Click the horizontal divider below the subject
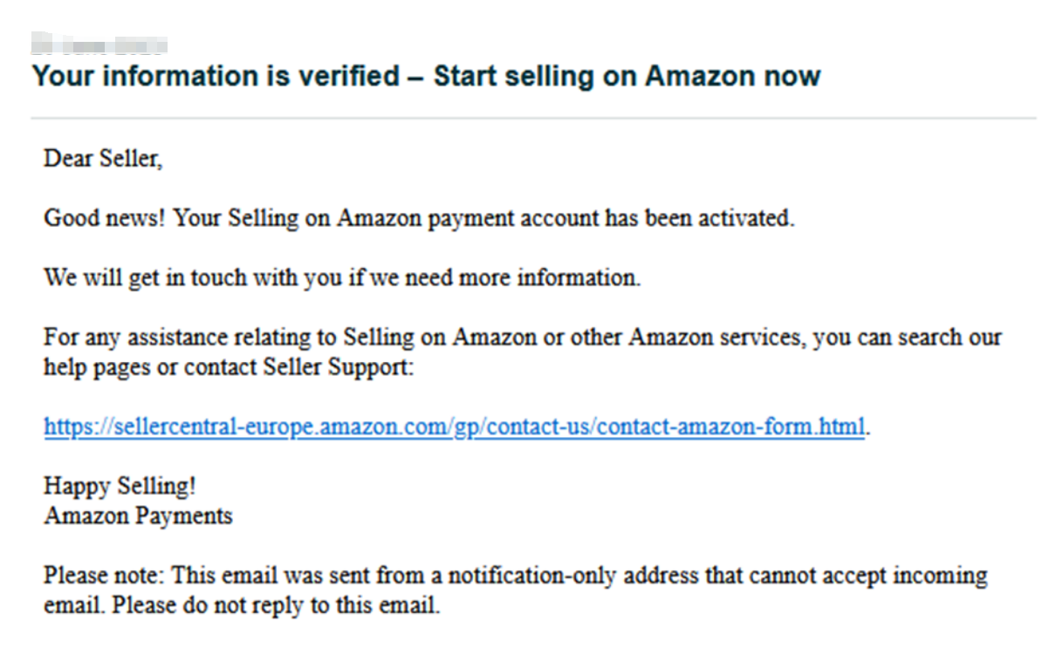 [533, 118]
